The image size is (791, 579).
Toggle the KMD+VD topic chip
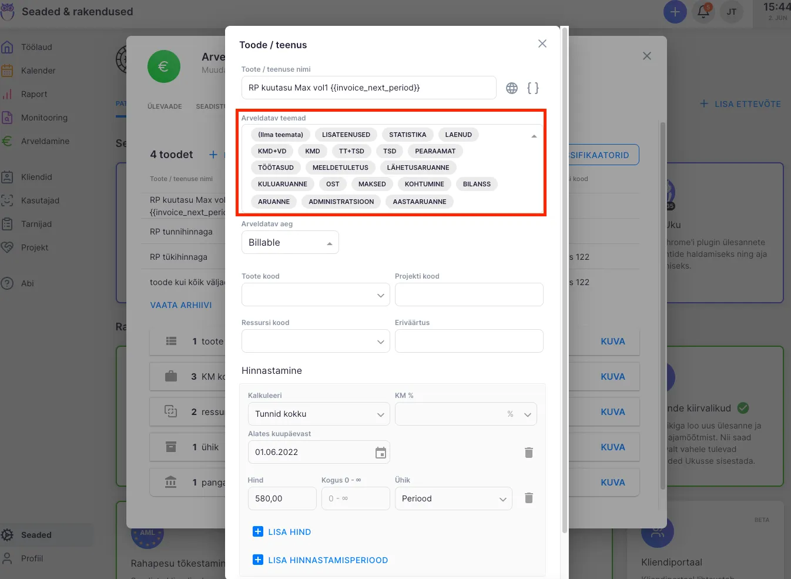coord(272,151)
